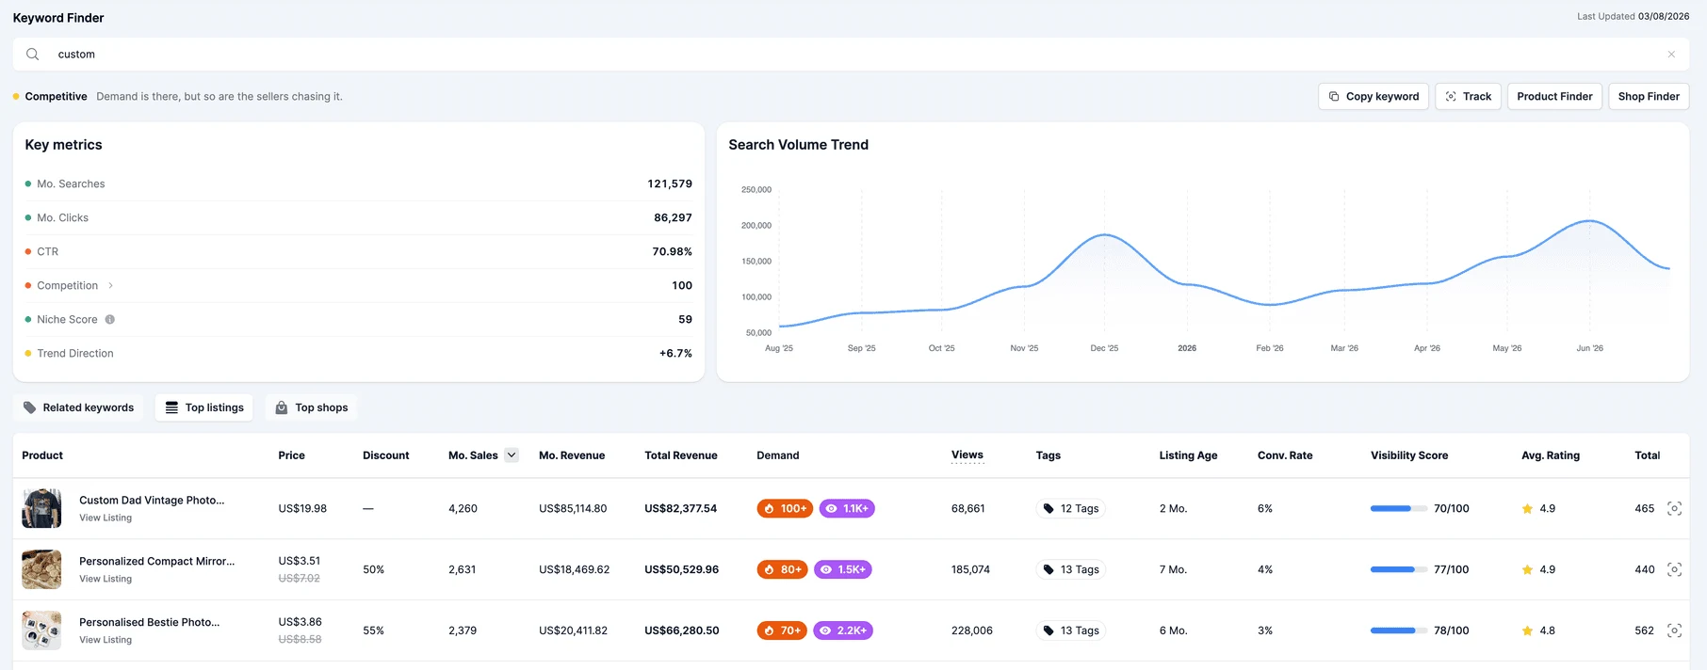Click the Views column header
The height and width of the screenshot is (670, 1707).
pyautogui.click(x=967, y=455)
